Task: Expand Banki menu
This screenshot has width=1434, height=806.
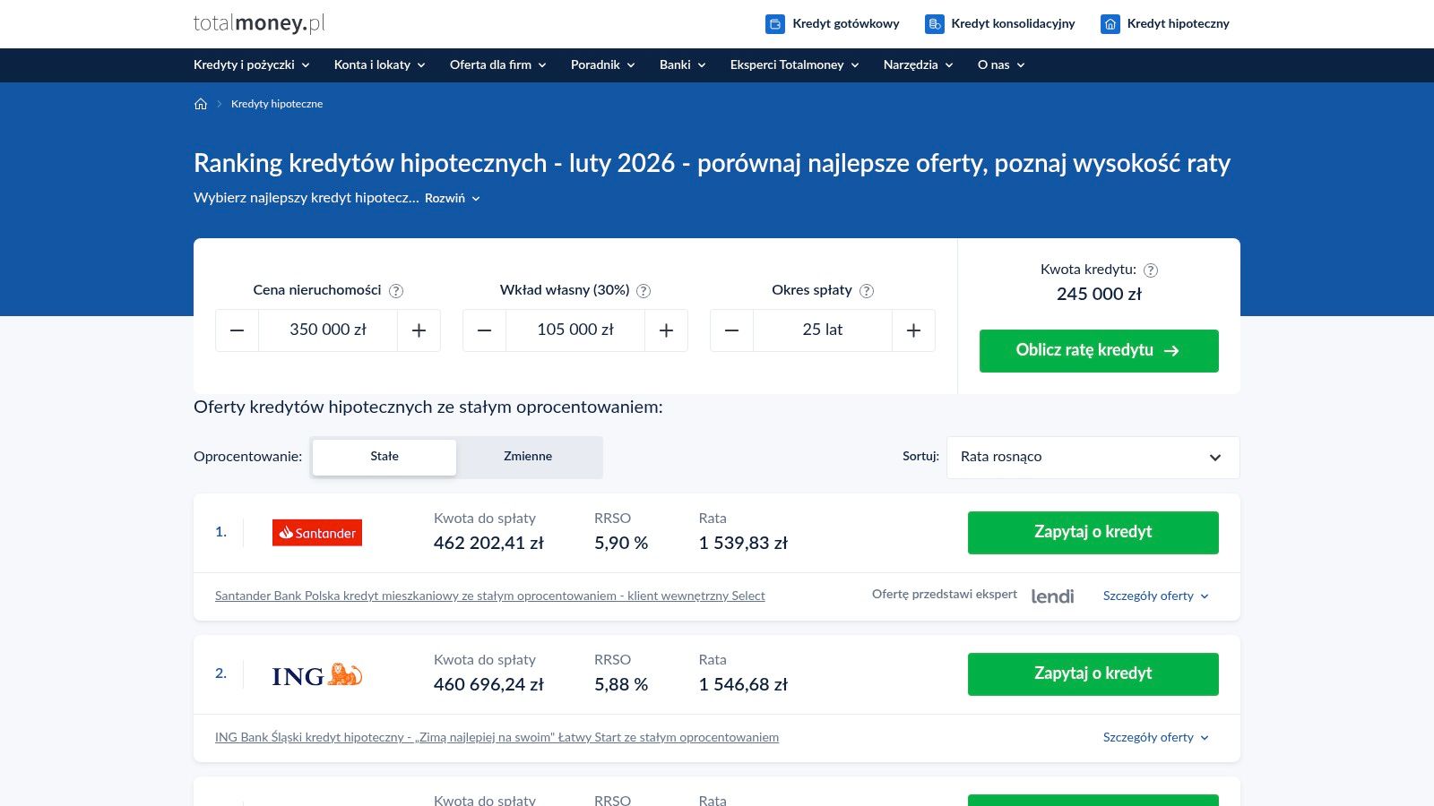Action: point(683,64)
